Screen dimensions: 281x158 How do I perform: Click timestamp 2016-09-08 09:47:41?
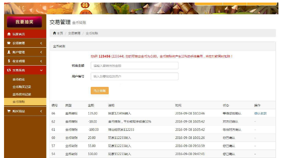[190, 154]
